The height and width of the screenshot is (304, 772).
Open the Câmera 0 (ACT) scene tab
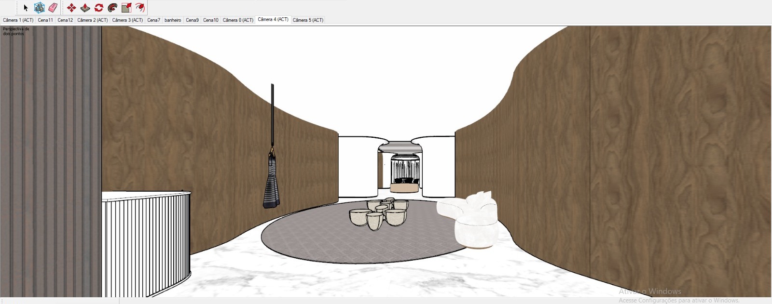tap(238, 20)
